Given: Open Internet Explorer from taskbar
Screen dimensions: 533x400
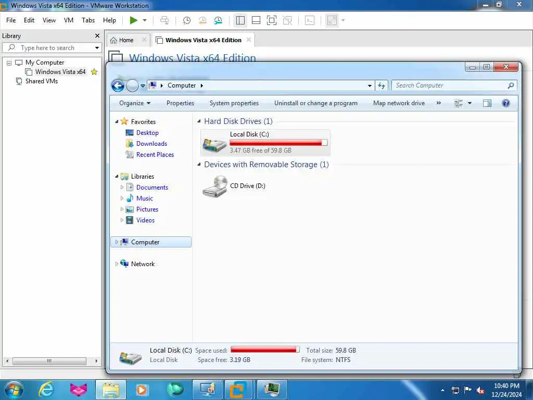Looking at the screenshot, I should (x=46, y=390).
